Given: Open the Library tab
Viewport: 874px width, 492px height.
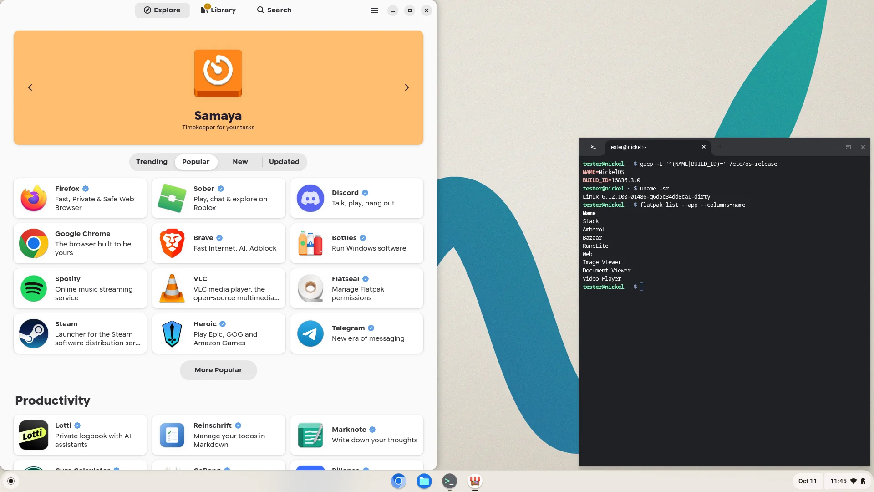Looking at the screenshot, I should [x=218, y=10].
